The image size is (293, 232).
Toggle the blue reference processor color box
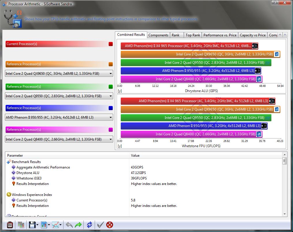coord(111,108)
